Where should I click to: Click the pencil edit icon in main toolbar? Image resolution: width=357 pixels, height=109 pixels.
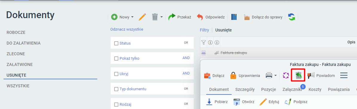click(x=142, y=17)
